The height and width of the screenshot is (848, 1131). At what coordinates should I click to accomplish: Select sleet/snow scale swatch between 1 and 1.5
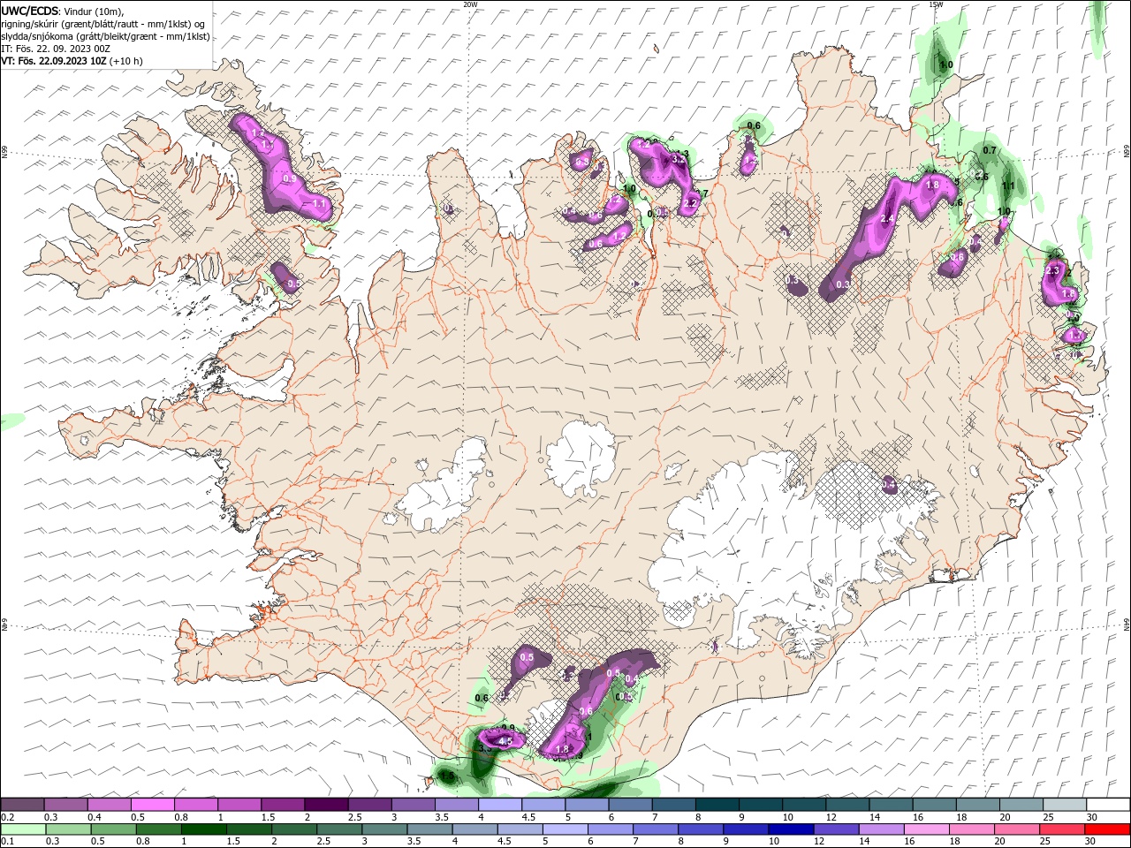point(239,804)
